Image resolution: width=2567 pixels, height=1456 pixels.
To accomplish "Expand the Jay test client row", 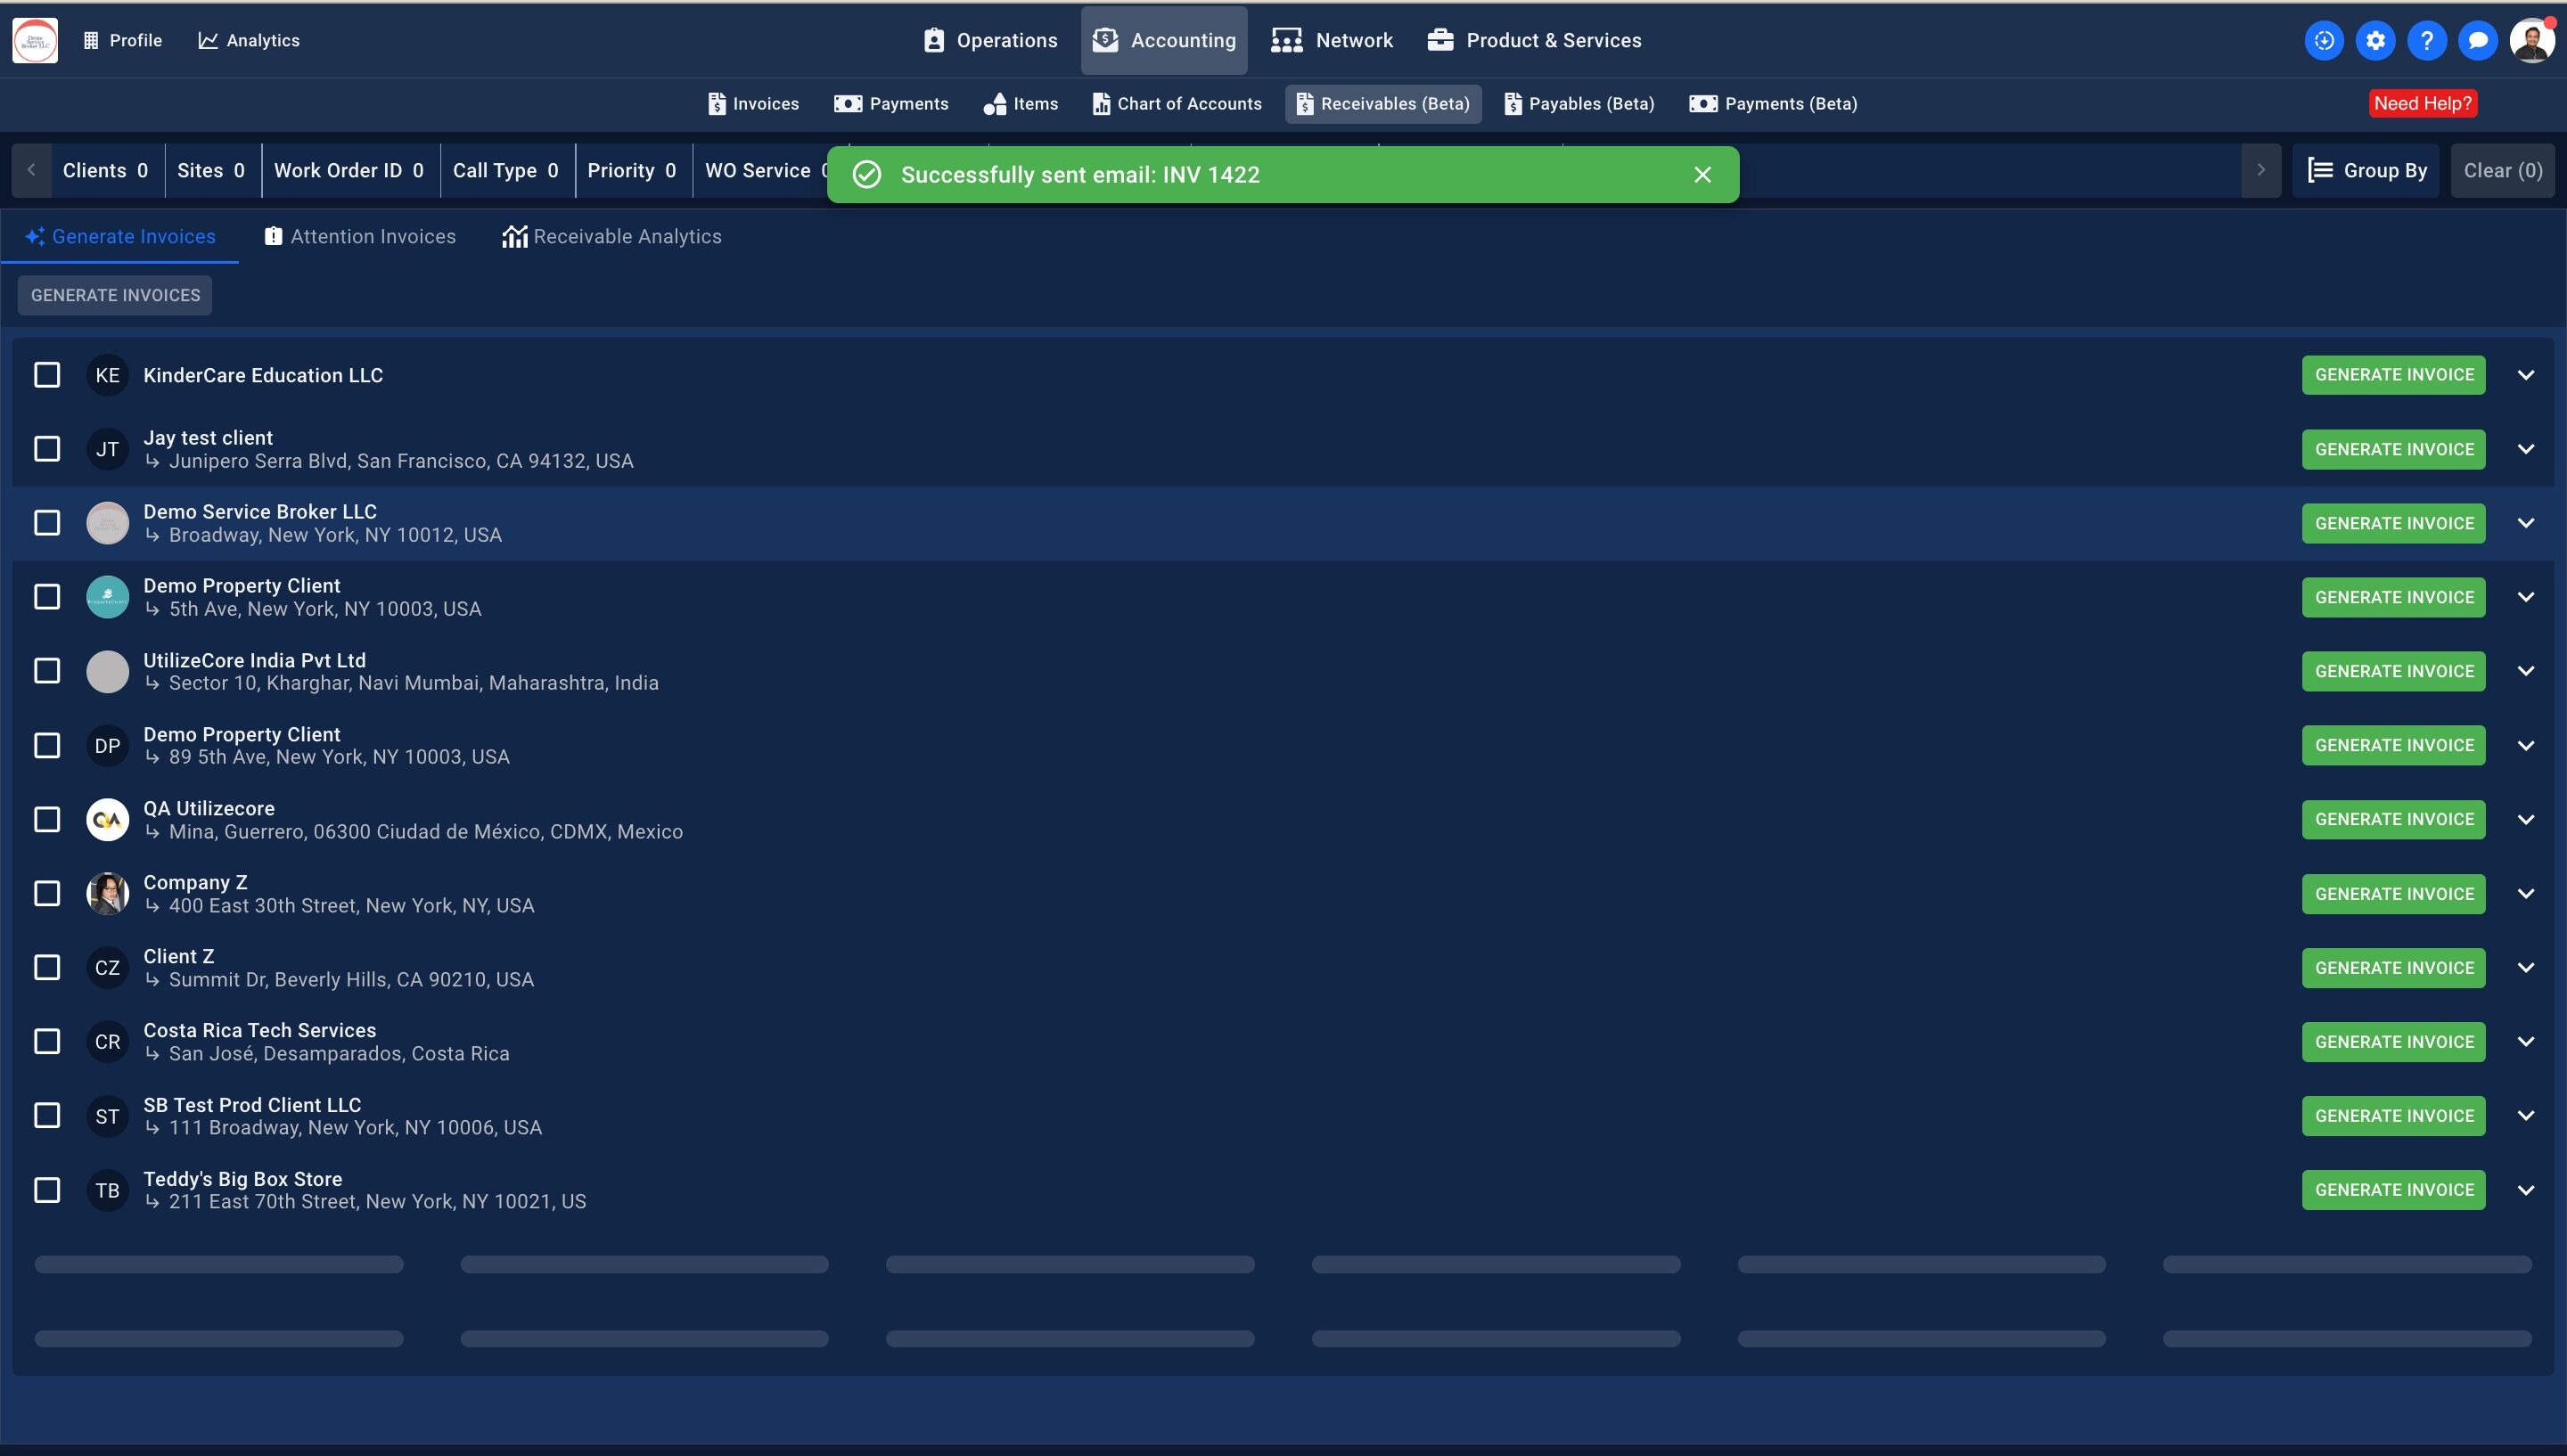I will point(2525,449).
